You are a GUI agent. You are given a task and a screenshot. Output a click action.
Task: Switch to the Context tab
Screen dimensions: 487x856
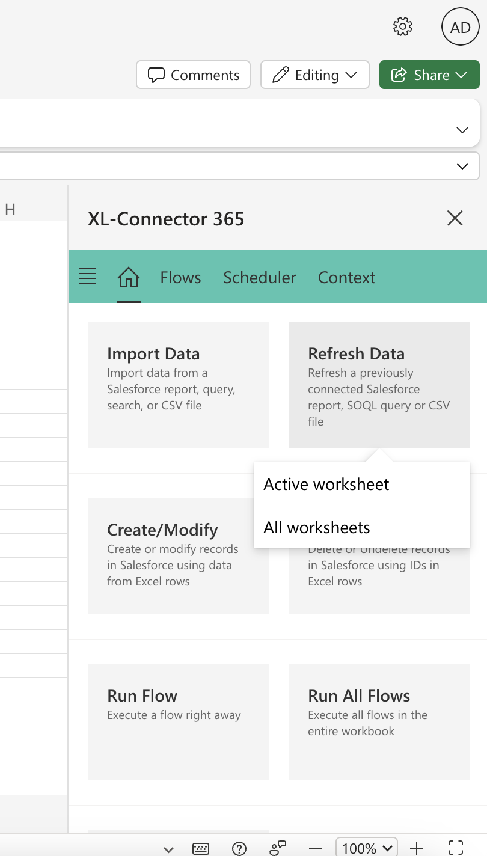coord(347,277)
